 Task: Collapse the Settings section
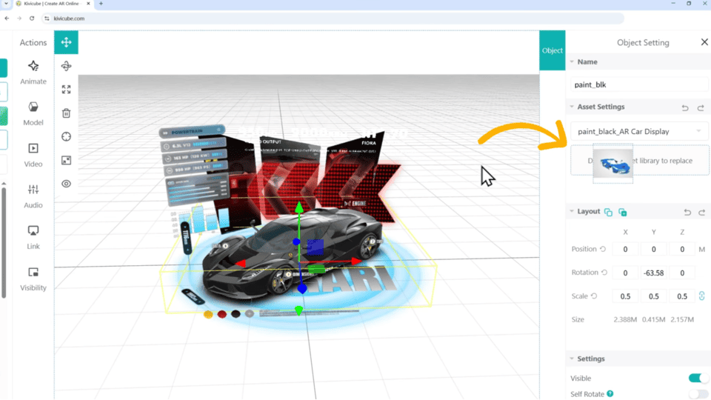572,359
